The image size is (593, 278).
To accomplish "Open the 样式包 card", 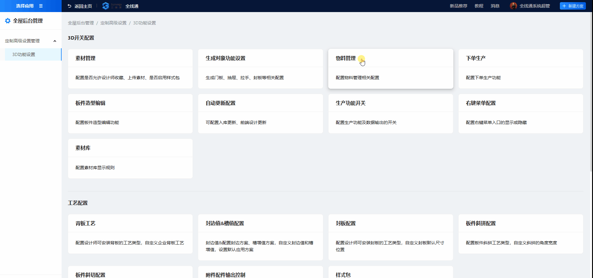I will (391, 272).
